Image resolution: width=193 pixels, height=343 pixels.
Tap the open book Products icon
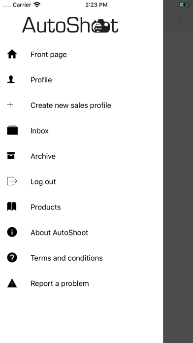[x=12, y=206]
